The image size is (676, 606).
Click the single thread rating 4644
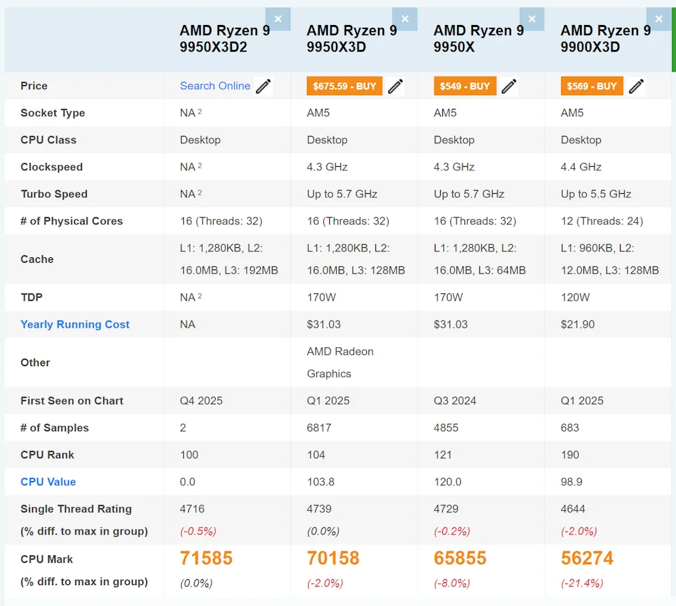pos(573,509)
